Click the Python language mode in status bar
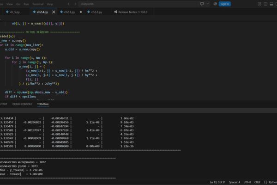 tap(273, 182)
